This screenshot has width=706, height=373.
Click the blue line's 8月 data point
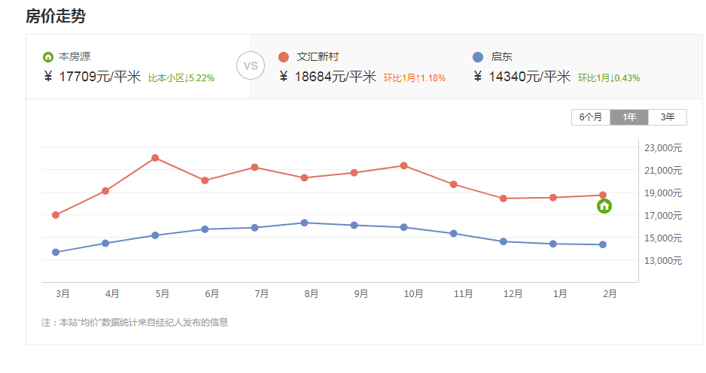coord(304,223)
